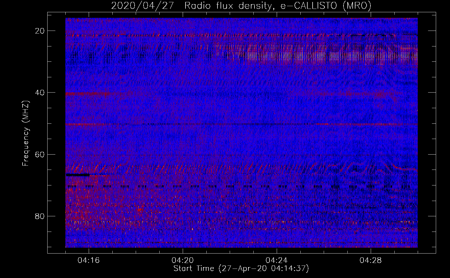Click the "Frequency (MHZ)" axis label
Viewport: 450px width, 278px height.
(26, 133)
